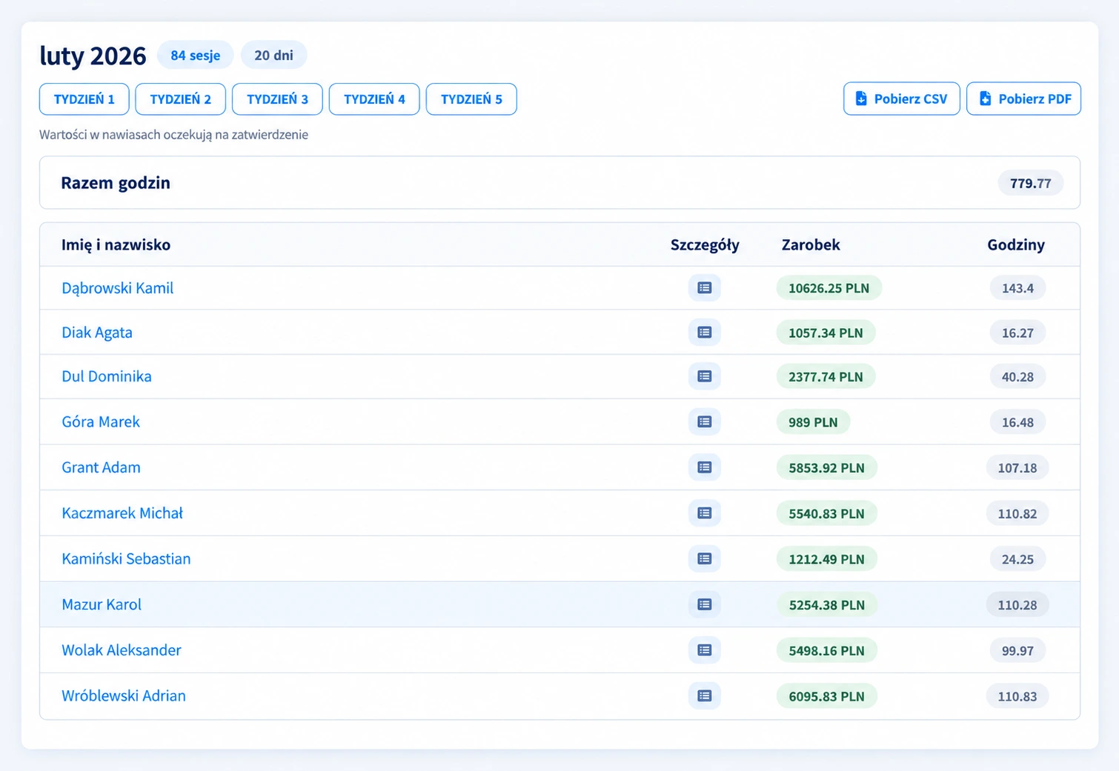The height and width of the screenshot is (771, 1119).
Task: Open details icon for Diak Agata
Action: 704,333
